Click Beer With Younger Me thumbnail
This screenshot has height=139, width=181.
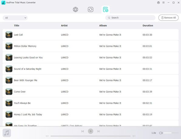pyautogui.click(x=9, y=80)
